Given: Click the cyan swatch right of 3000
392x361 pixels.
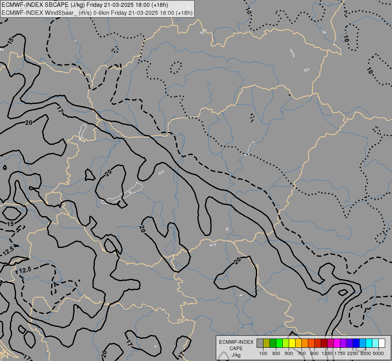Looking at the screenshot, I should click(369, 343).
